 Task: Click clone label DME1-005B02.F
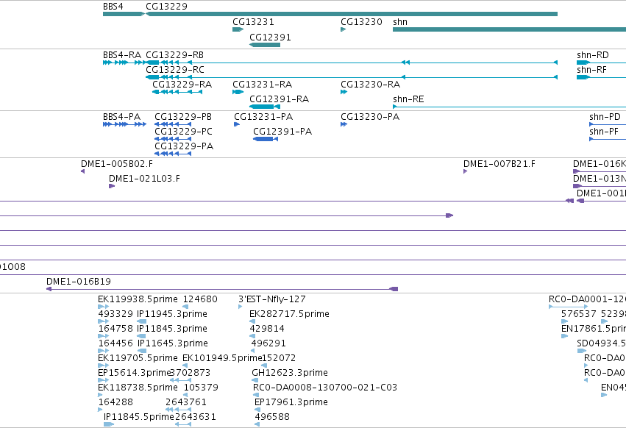[x=116, y=164]
